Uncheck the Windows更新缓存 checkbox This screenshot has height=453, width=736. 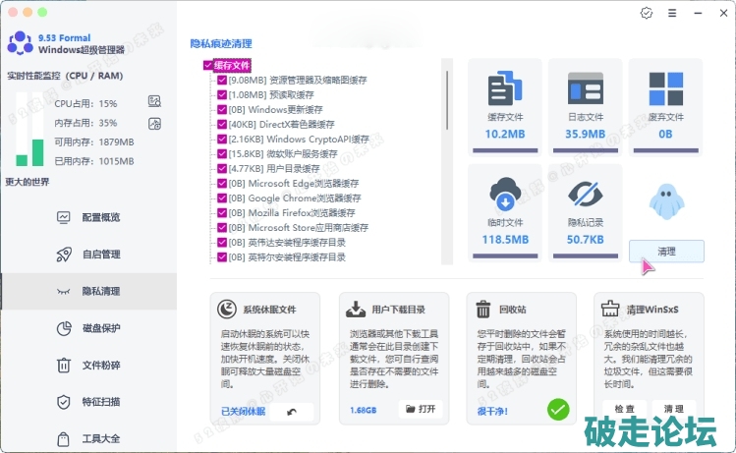222,110
